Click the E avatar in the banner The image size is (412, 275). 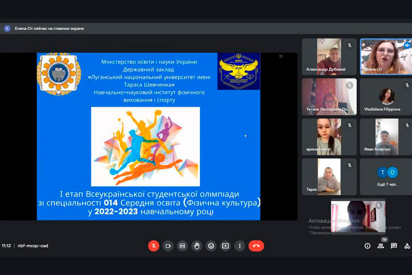(7, 28)
